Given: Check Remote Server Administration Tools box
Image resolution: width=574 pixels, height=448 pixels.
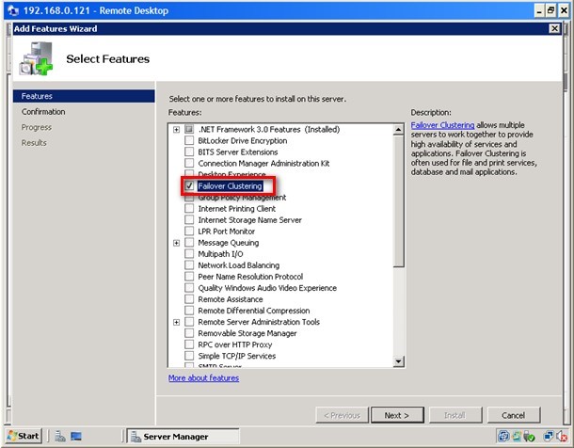Looking at the screenshot, I should click(189, 322).
